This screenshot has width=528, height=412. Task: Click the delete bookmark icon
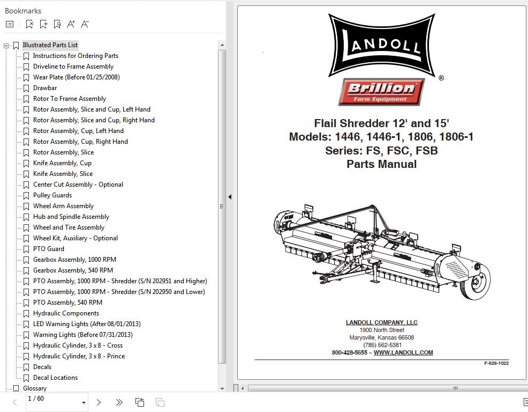point(29,24)
